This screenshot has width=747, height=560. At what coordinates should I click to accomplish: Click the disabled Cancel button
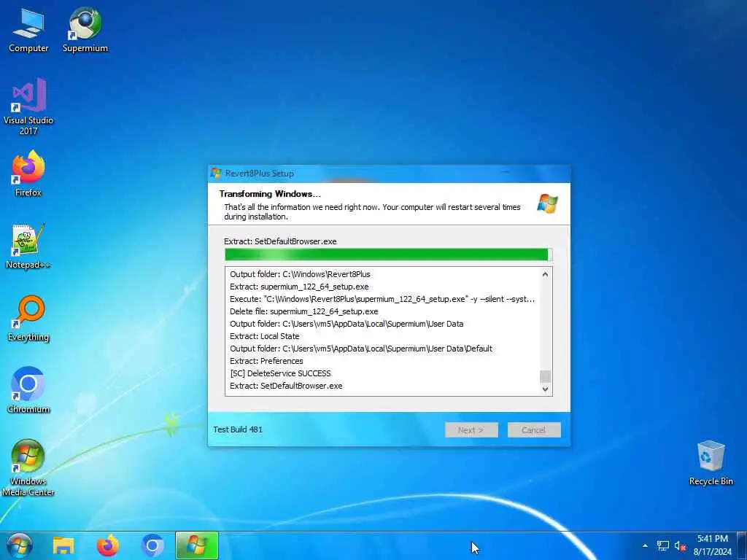[533, 430]
